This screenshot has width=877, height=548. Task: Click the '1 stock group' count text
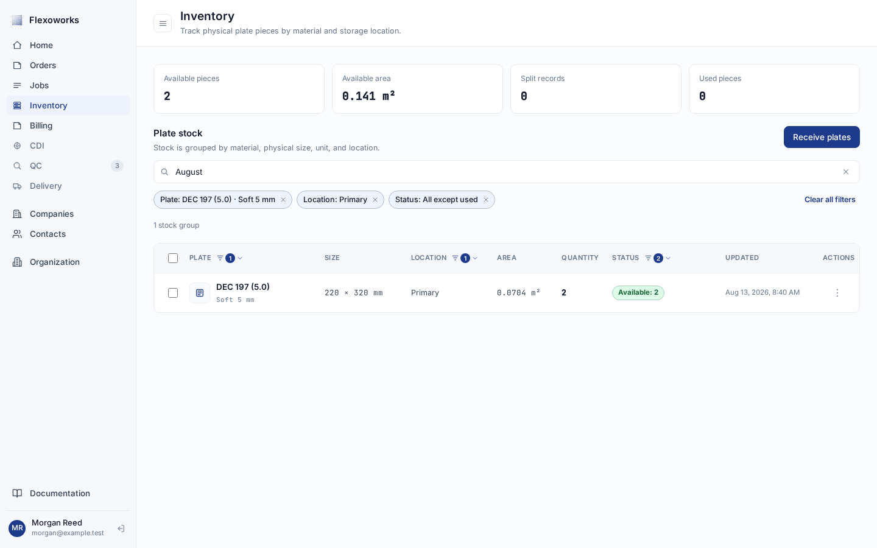tap(177, 225)
